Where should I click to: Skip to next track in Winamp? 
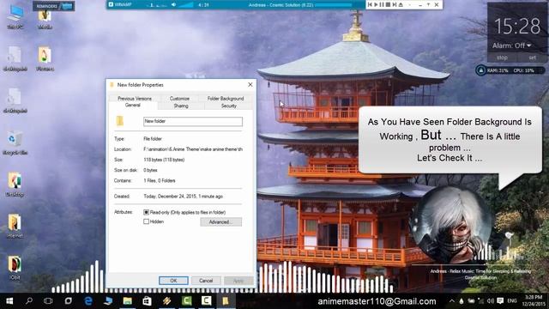tap(395, 4)
